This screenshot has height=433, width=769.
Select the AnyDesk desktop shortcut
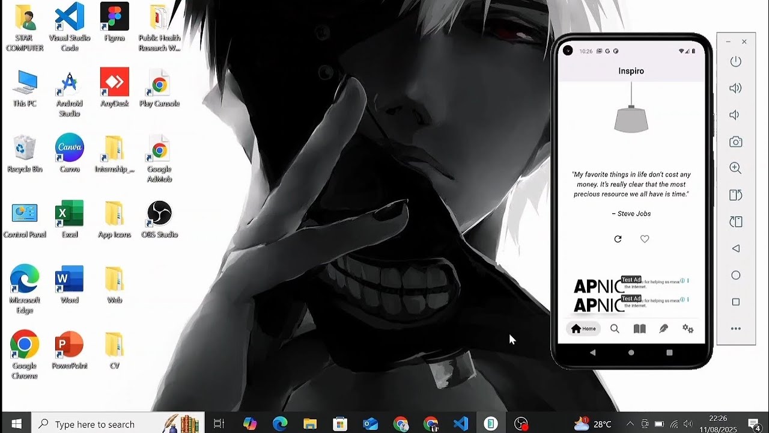(x=114, y=88)
